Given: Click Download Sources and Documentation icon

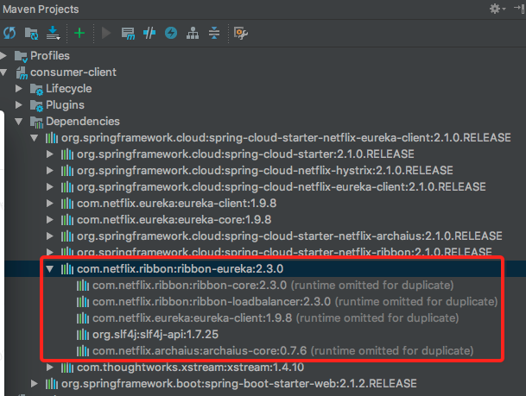Looking at the screenshot, I should point(53,33).
